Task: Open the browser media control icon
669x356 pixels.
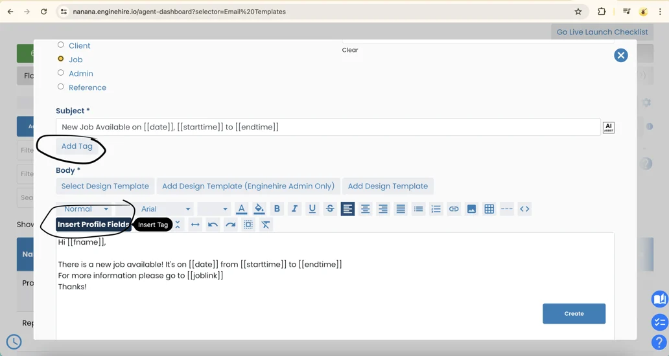Action: 627,12
